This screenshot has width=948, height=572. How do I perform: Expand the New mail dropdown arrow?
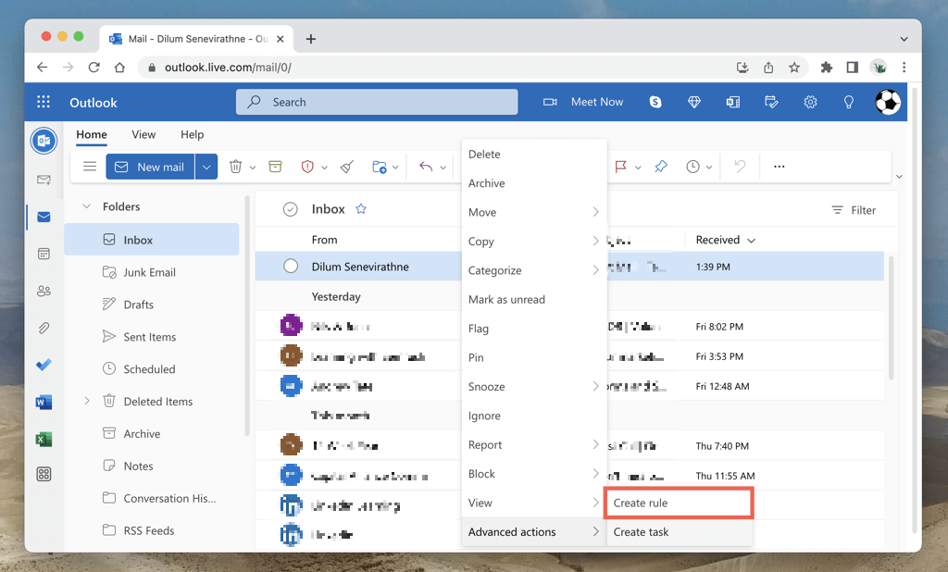pyautogui.click(x=206, y=167)
